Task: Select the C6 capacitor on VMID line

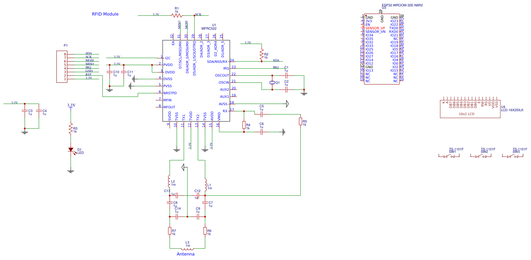Action: click(262, 132)
